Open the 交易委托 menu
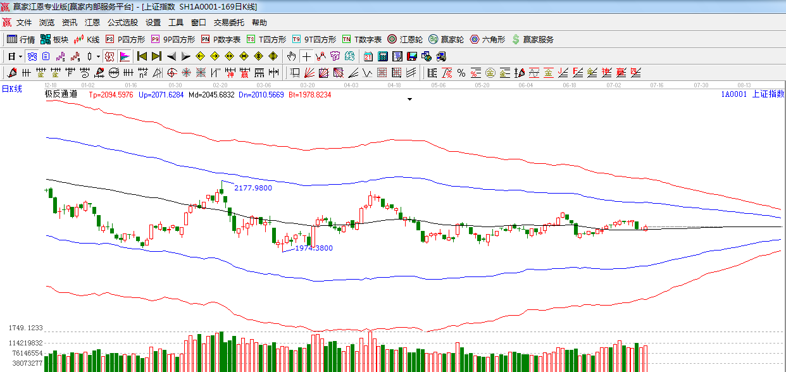This screenshot has width=786, height=372. coord(228,23)
